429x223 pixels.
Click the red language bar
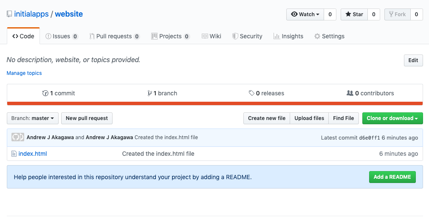click(x=215, y=103)
